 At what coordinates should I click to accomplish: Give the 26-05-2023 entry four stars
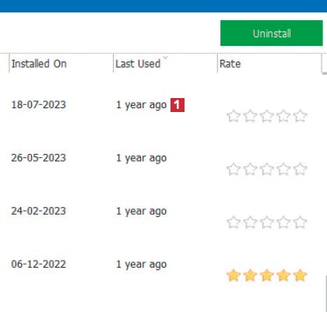pos(283,169)
